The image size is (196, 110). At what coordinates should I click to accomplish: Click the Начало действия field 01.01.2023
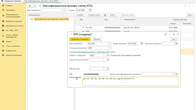click(134, 44)
